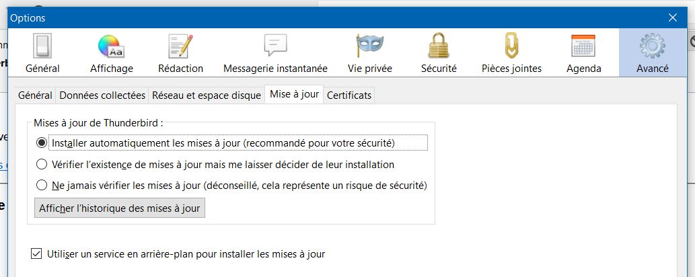This screenshot has height=277, width=695.
Task: Select the Avancé gear category
Action: [652, 53]
